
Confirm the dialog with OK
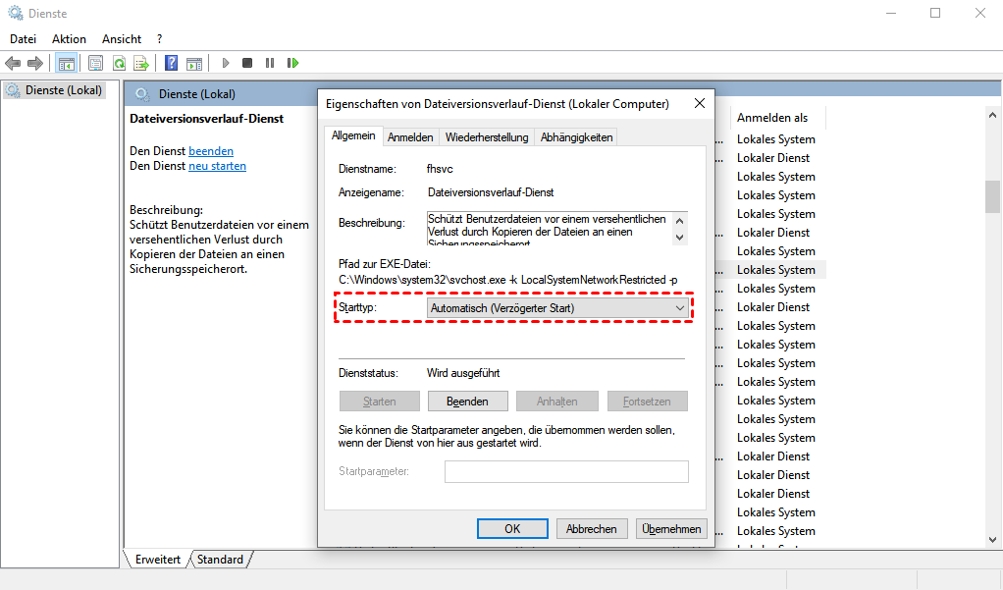coord(512,529)
